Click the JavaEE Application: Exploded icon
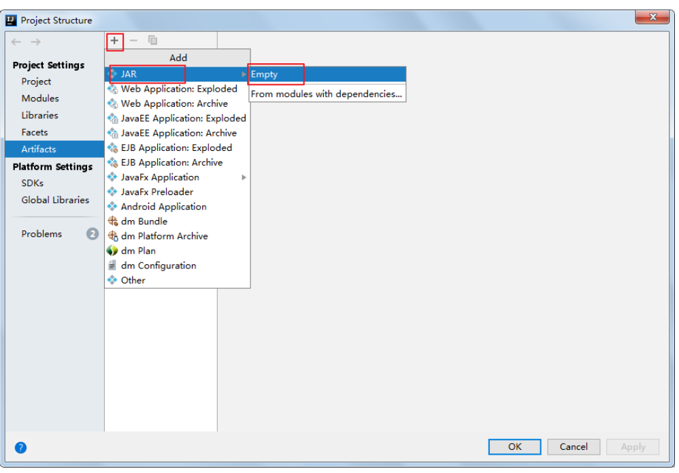Screen dimensions: 679x473 (x=112, y=118)
